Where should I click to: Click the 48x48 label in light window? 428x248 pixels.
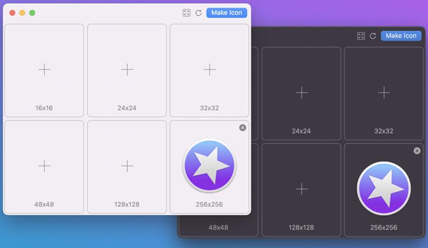coord(44,204)
